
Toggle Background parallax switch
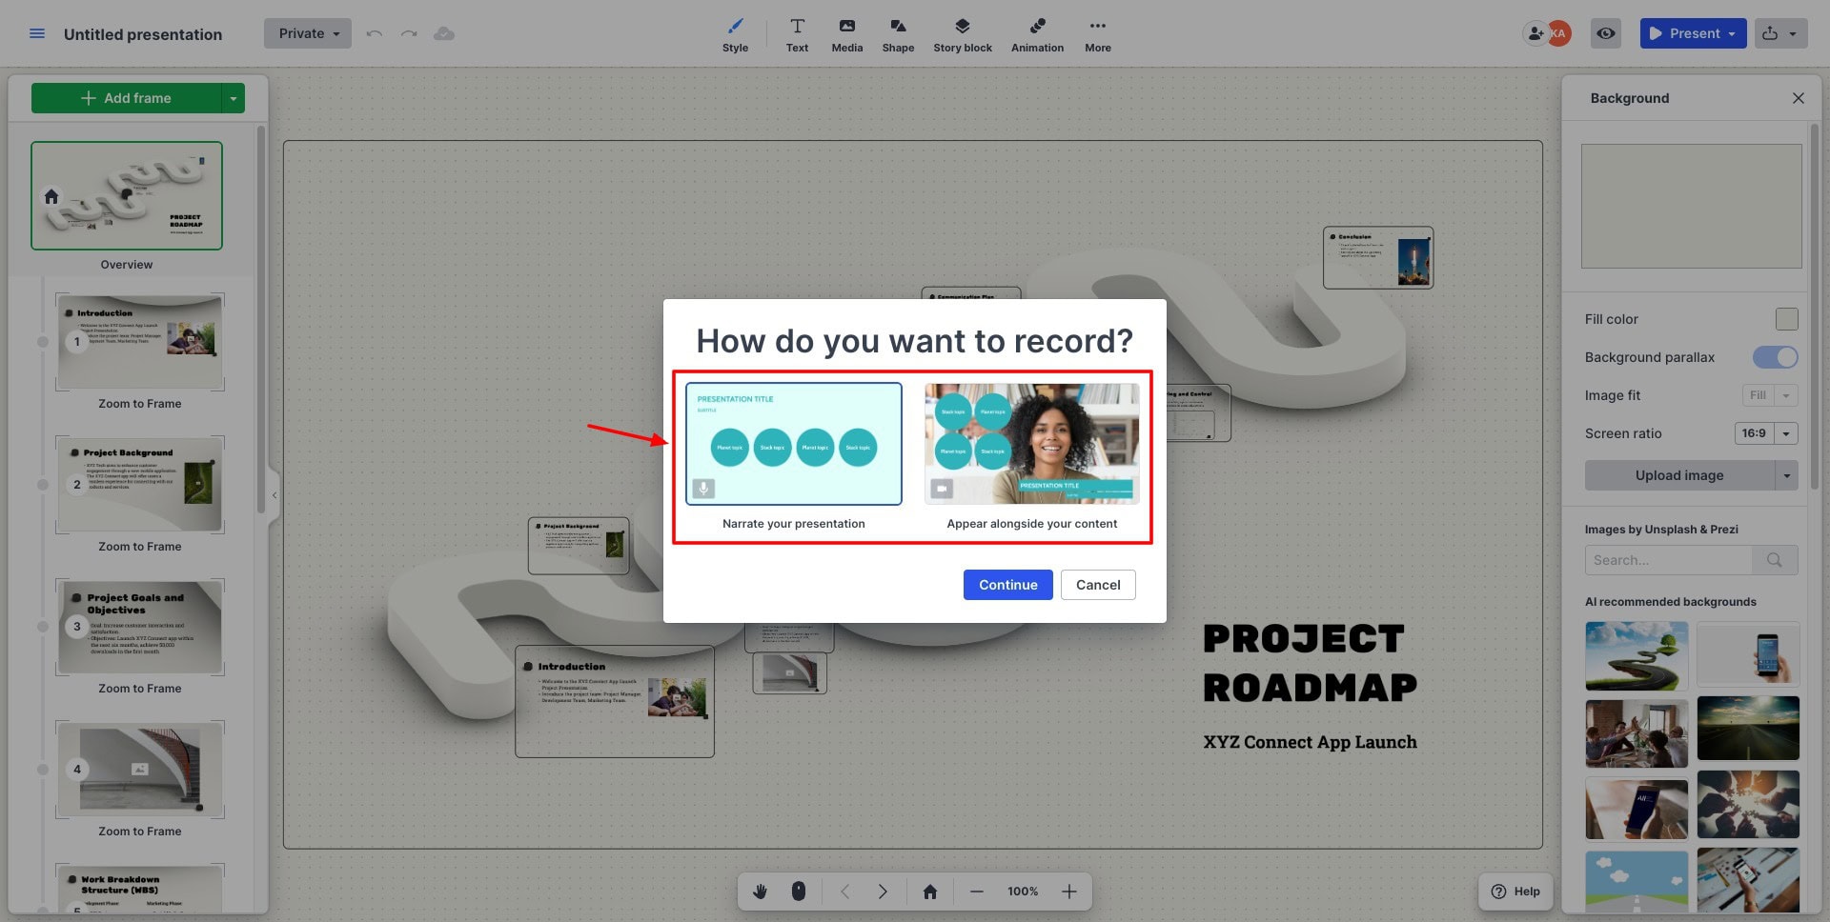tap(1775, 357)
